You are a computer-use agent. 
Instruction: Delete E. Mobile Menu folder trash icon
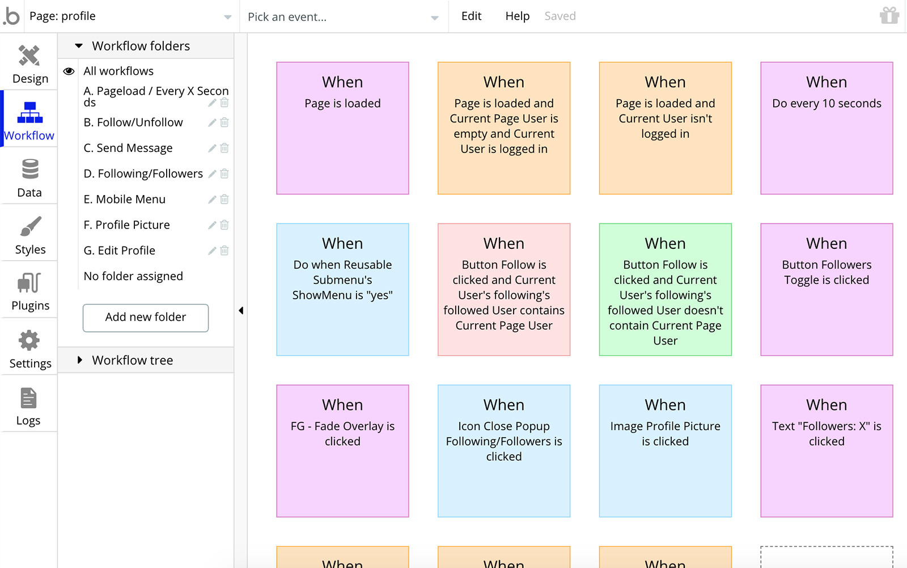click(x=224, y=200)
